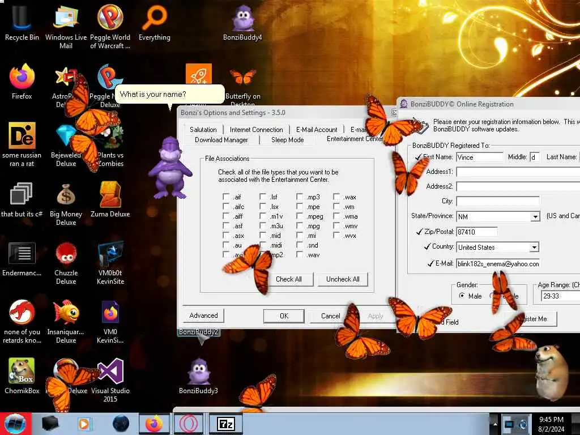Launch the Chuzzle Deluxe icon
The height and width of the screenshot is (435, 580).
[x=66, y=263]
